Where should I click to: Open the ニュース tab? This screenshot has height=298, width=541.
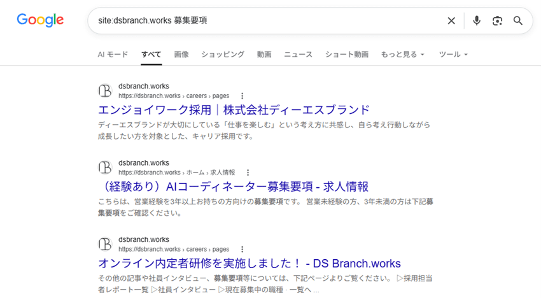[x=298, y=54]
